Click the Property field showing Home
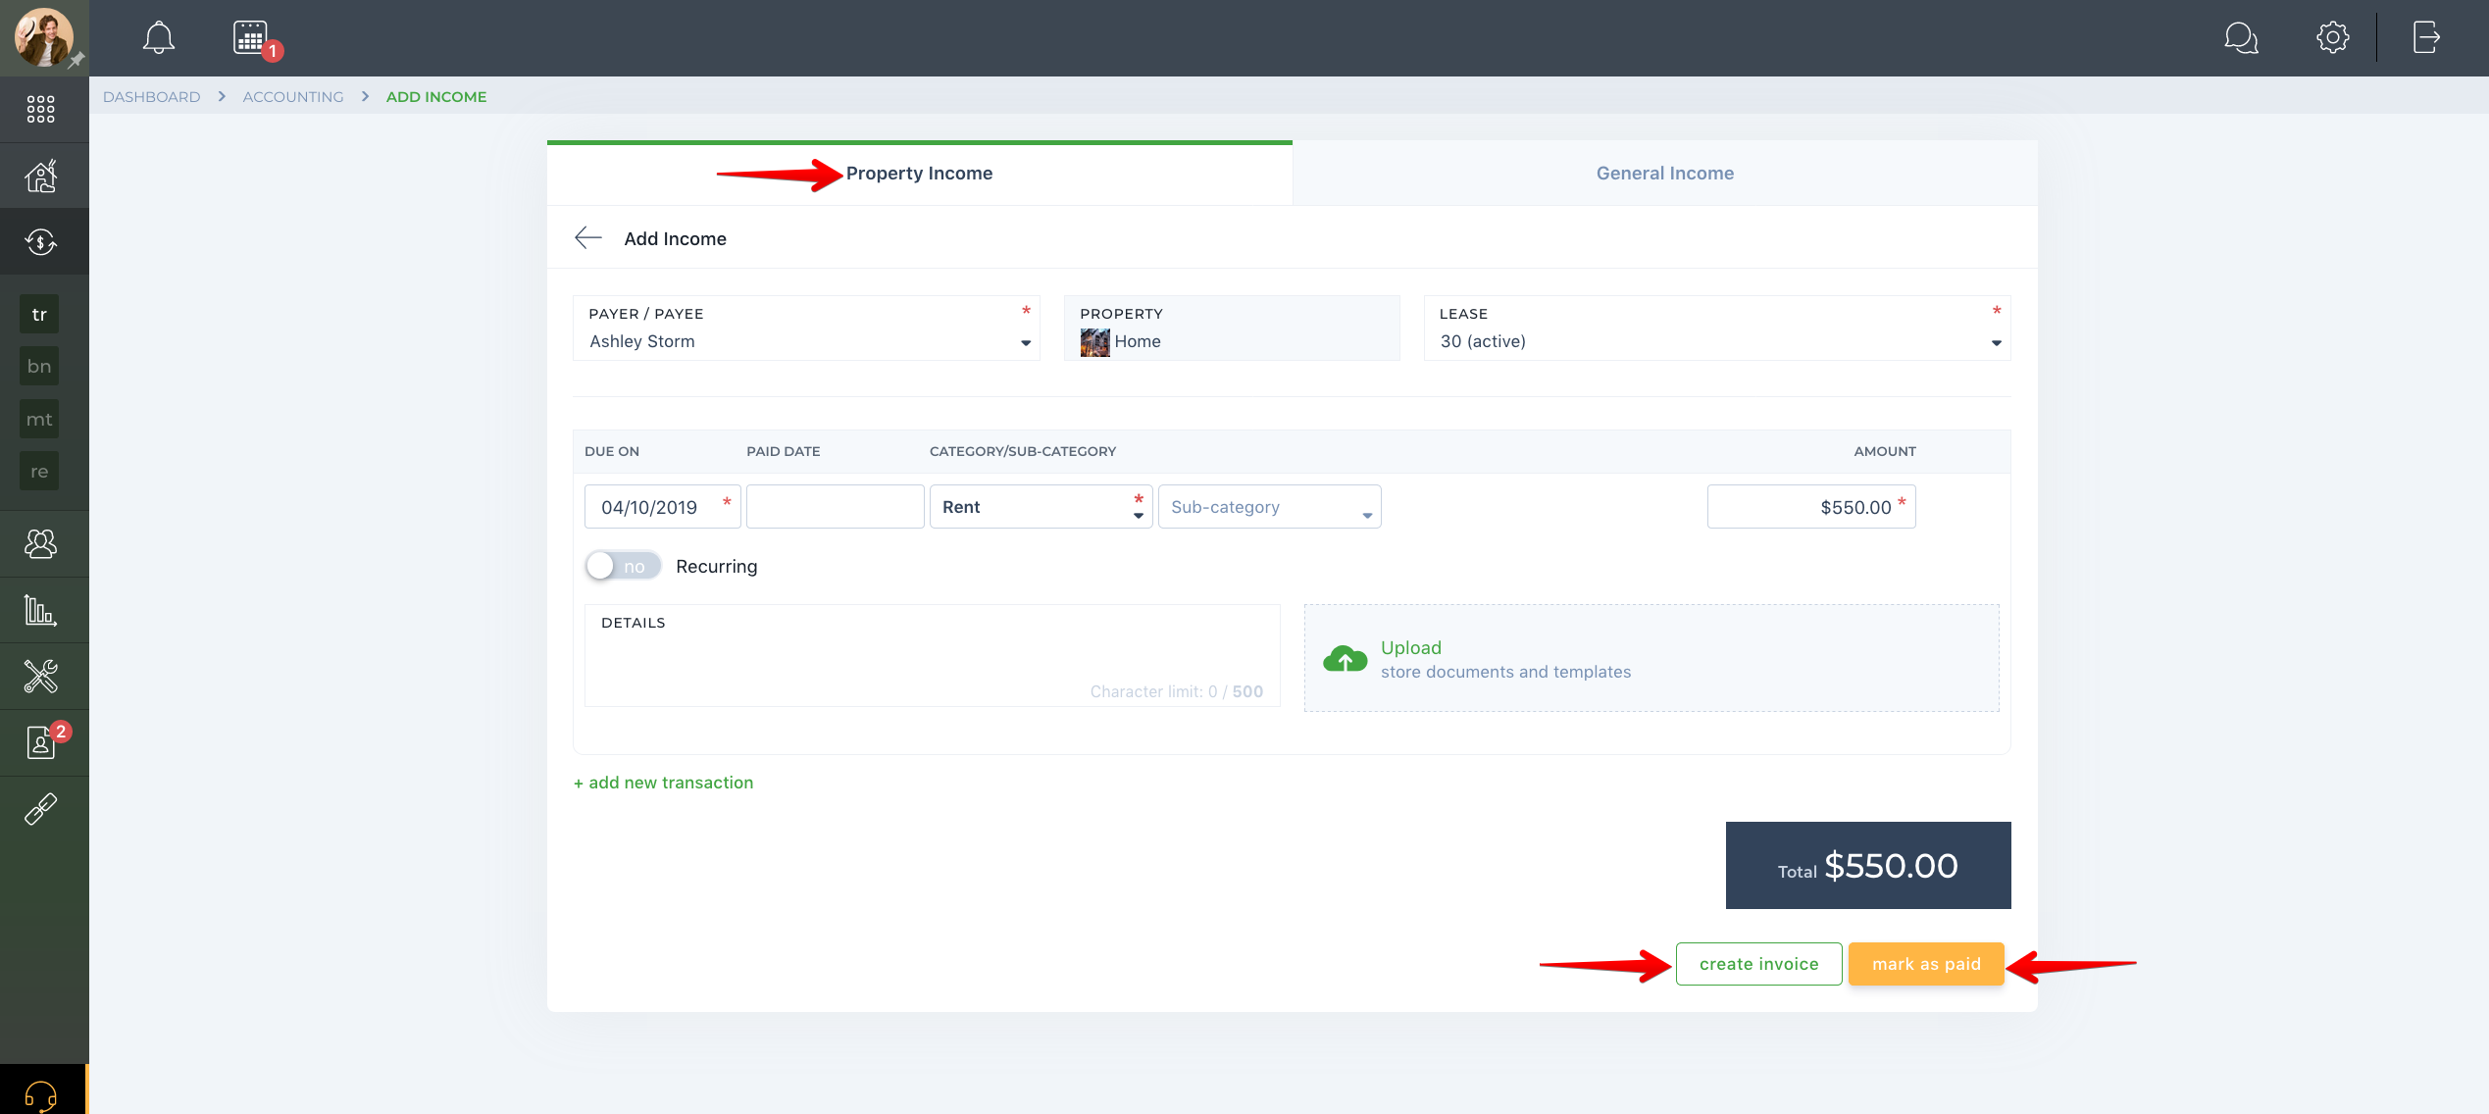Screen dimensions: 2489x1114 pos(1232,328)
